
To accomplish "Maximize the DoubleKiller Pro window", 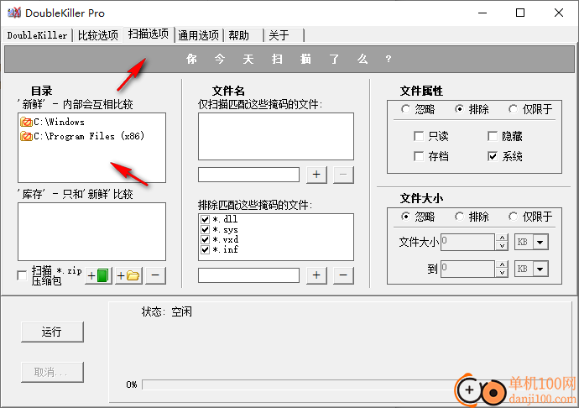I will click(x=520, y=13).
